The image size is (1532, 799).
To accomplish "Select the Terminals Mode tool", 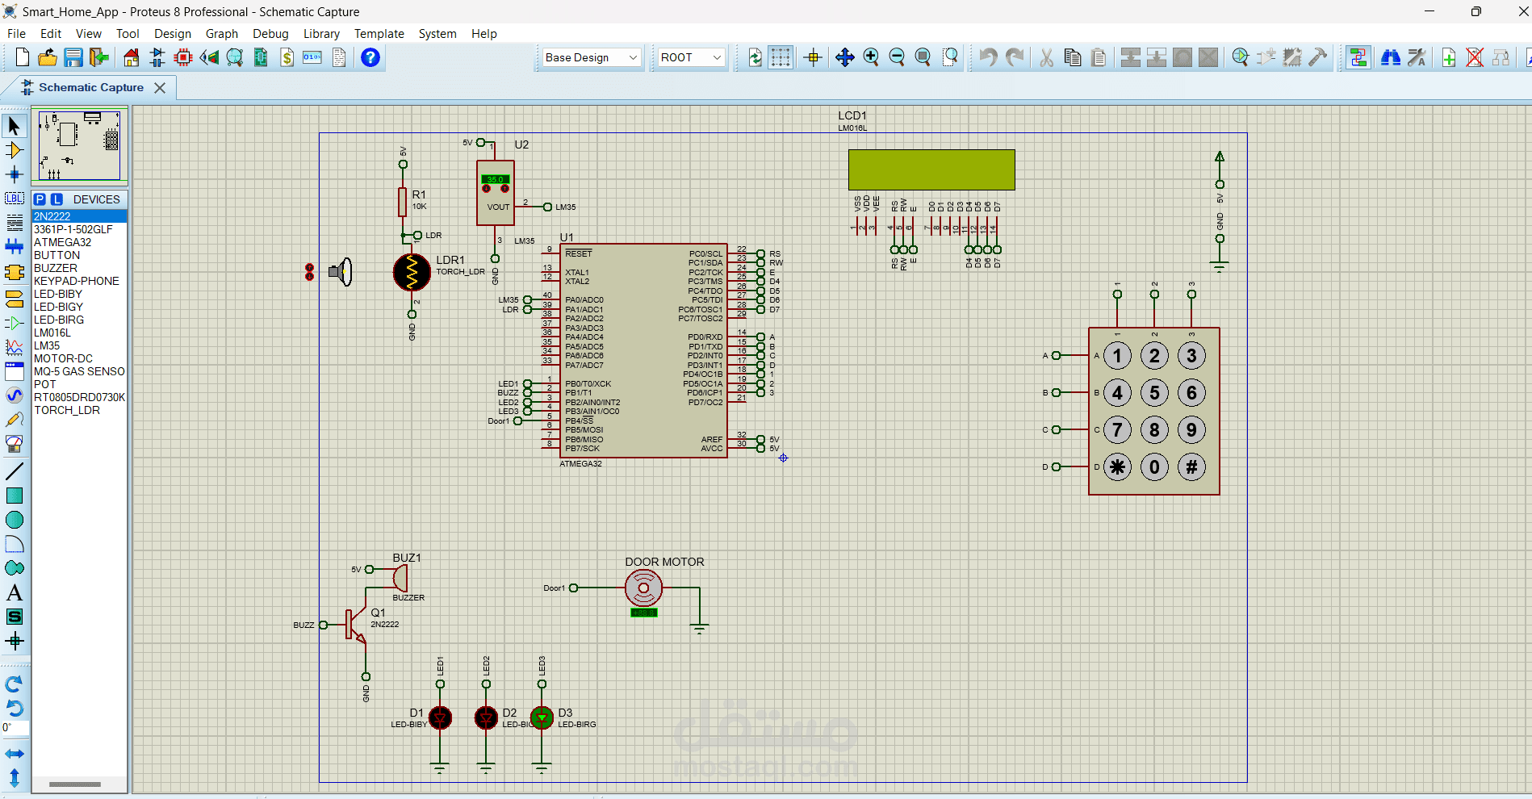I will point(15,299).
